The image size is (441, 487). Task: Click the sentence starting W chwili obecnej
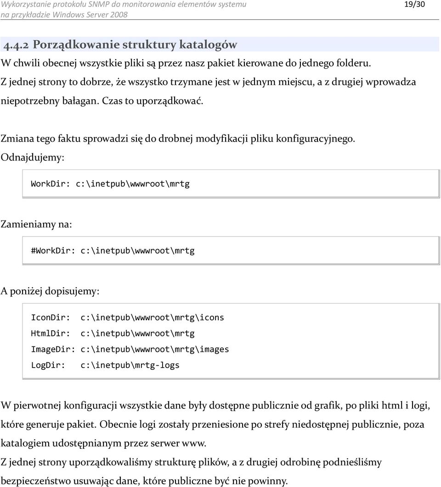click(186, 63)
